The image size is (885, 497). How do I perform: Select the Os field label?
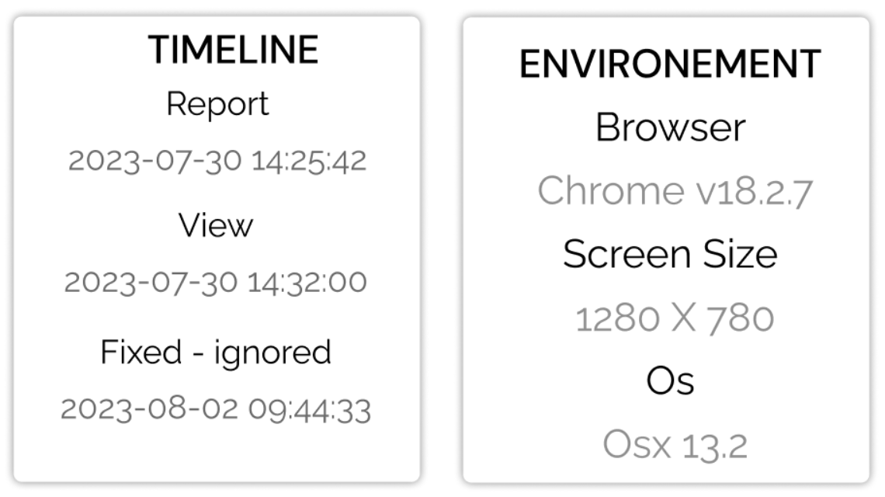click(x=670, y=381)
